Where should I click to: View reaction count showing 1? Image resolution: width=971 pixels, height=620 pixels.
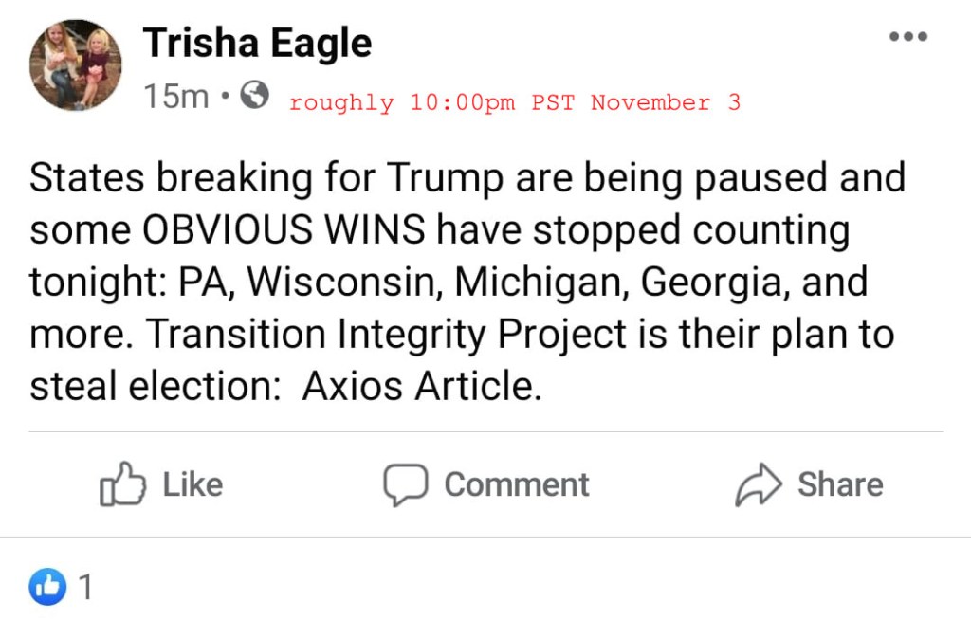pyautogui.click(x=86, y=589)
